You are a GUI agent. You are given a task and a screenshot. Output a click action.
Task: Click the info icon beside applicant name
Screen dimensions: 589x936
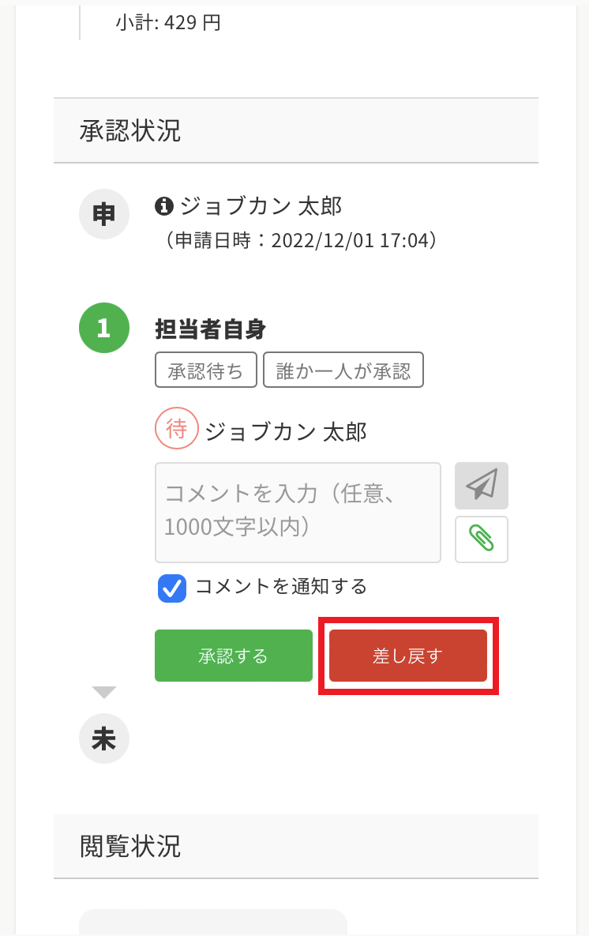(x=163, y=206)
